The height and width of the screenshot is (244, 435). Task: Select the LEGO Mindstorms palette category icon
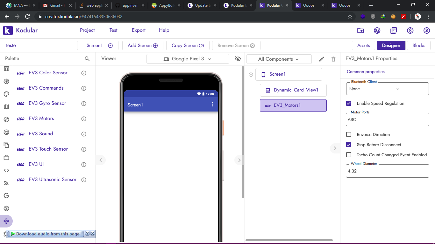[6, 221]
